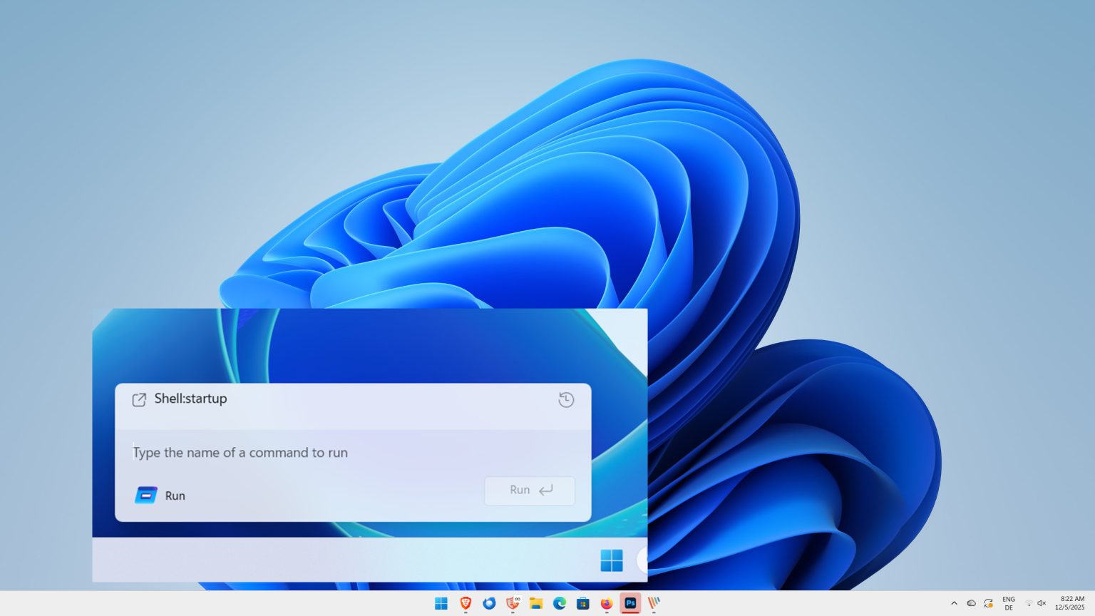Click the sync status tray icon
This screenshot has width=1095, height=616.
click(988, 603)
